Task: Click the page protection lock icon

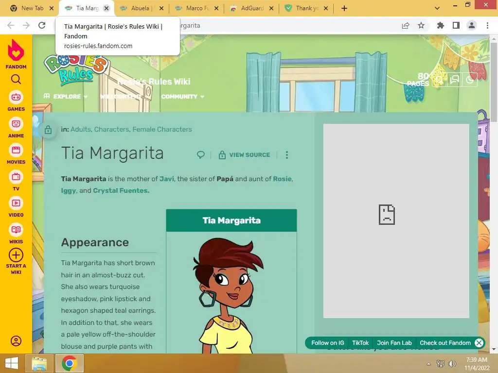Action: pos(48,129)
